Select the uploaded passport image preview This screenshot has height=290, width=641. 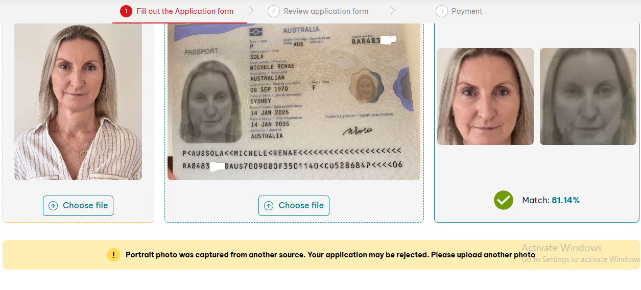click(294, 101)
